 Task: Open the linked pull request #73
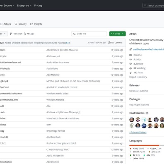click(x=68, y=43)
